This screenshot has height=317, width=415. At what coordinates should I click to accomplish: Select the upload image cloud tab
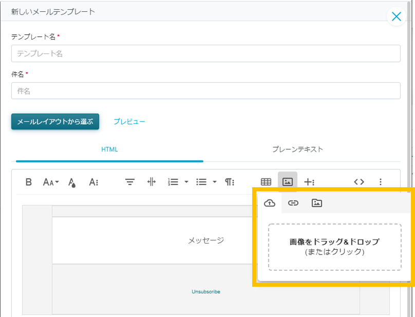click(270, 203)
